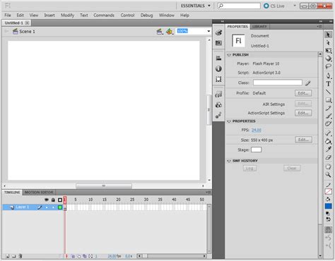This screenshot has height=261, width=335.
Task: Select the Eyedropper tool
Action: click(328, 150)
